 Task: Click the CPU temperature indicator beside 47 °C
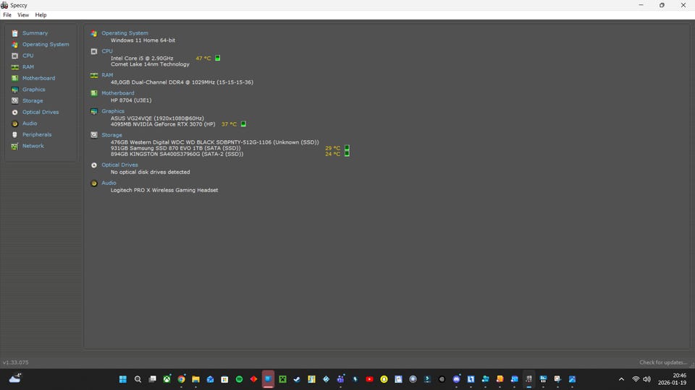218,58
